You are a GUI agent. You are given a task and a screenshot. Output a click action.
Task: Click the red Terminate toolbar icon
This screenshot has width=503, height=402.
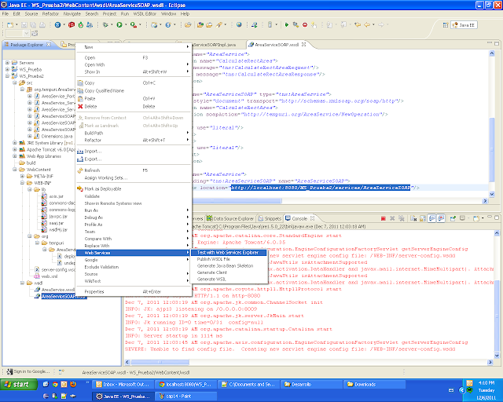(x=305, y=24)
